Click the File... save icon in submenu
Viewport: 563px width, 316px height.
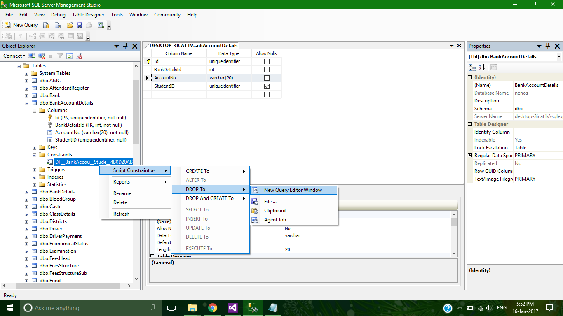pyautogui.click(x=255, y=202)
